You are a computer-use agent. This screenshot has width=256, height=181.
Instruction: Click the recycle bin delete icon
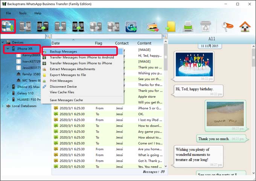click(x=206, y=26)
